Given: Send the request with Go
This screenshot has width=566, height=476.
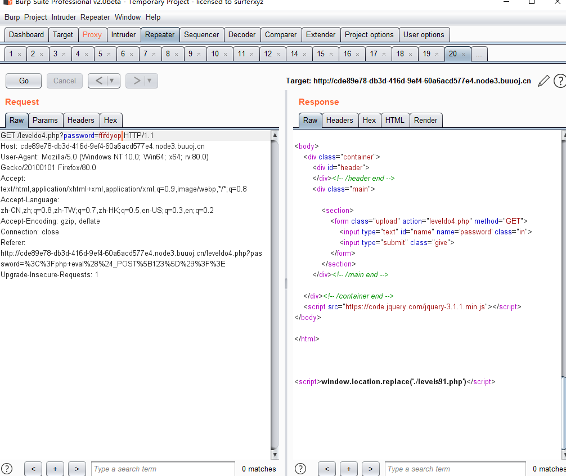Looking at the screenshot, I should pyautogui.click(x=24, y=81).
